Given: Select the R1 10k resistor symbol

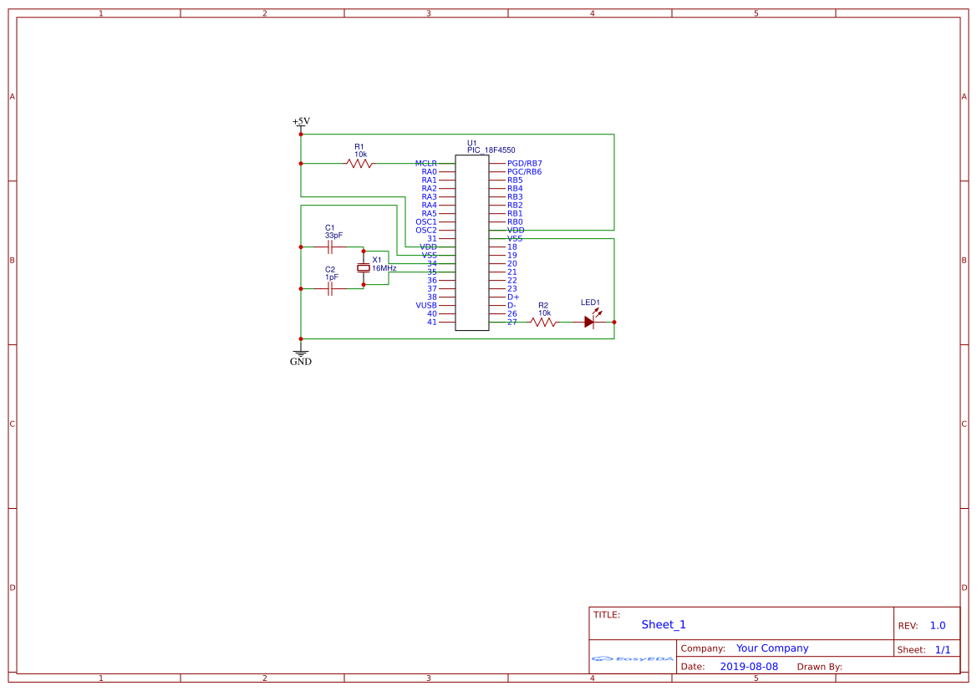Looking at the screenshot, I should (358, 163).
